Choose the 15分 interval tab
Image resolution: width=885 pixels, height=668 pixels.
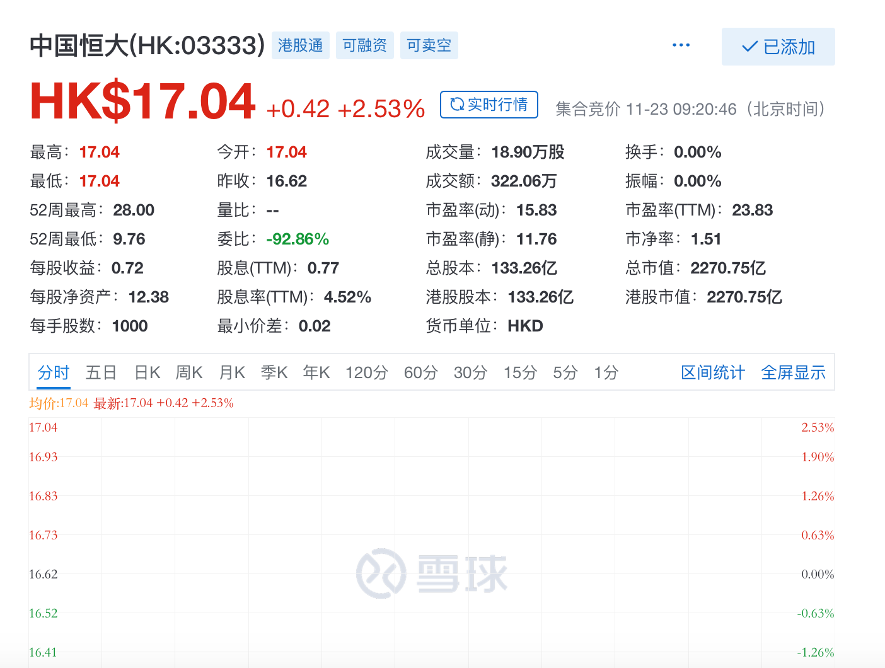pyautogui.click(x=521, y=372)
